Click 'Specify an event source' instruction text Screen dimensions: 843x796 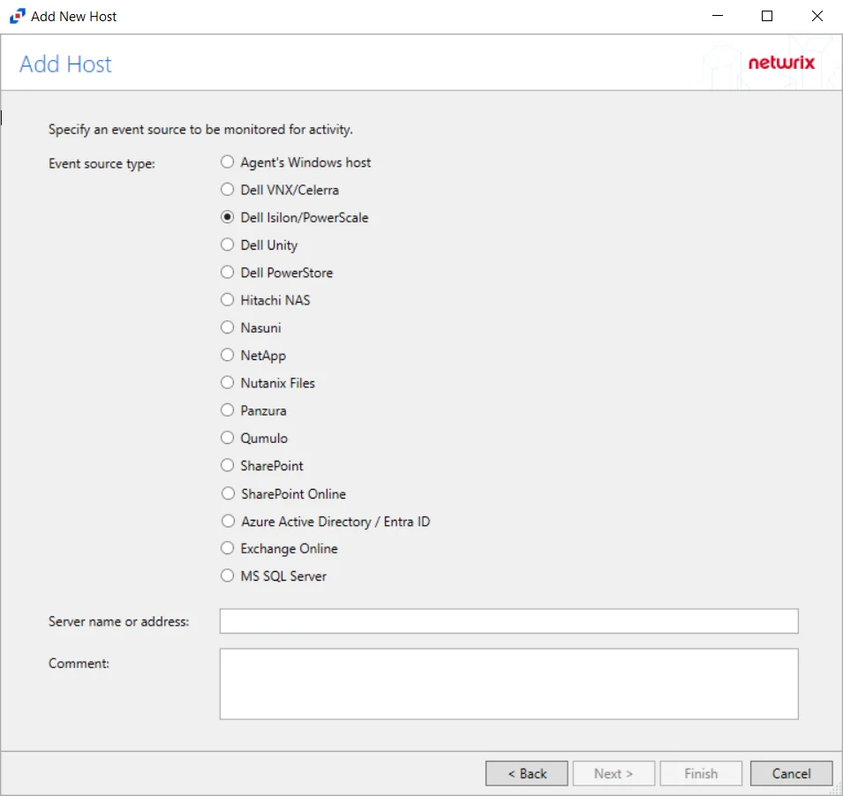200,130
